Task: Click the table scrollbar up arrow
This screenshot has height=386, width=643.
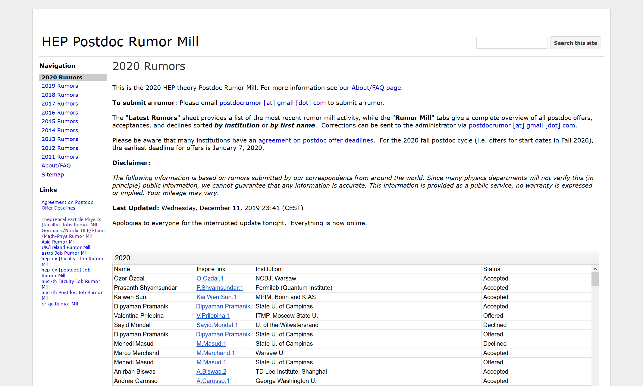Action: coord(595,269)
